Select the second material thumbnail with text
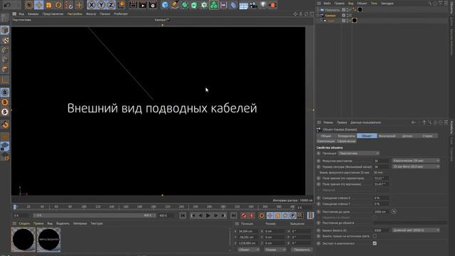The image size is (455, 256). tap(48, 240)
